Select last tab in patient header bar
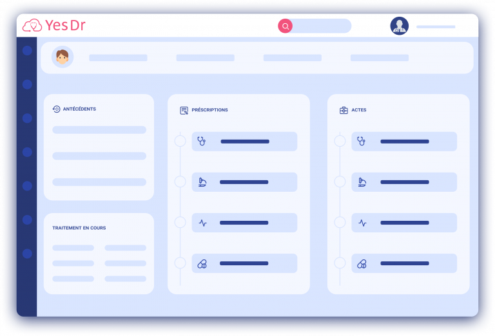Viewport: 495px width, 336px height. (x=379, y=58)
